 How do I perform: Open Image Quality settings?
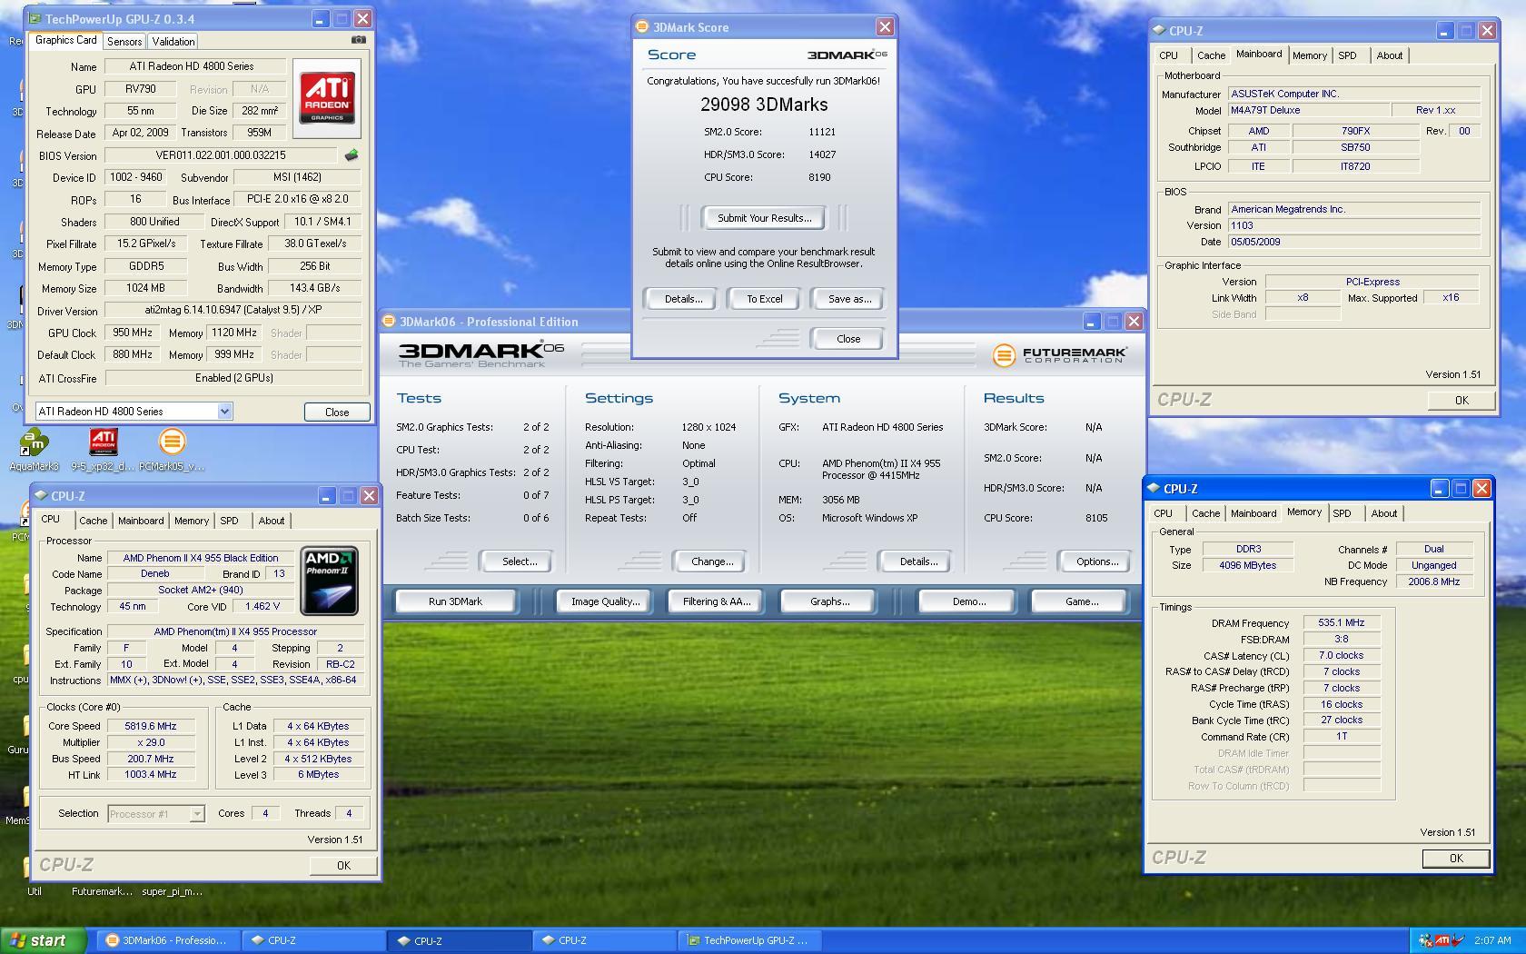(x=605, y=601)
